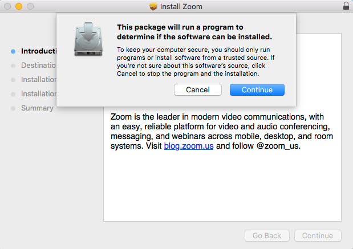Click the Destination step bullet dot
This screenshot has height=249, width=353.
[x=13, y=66]
